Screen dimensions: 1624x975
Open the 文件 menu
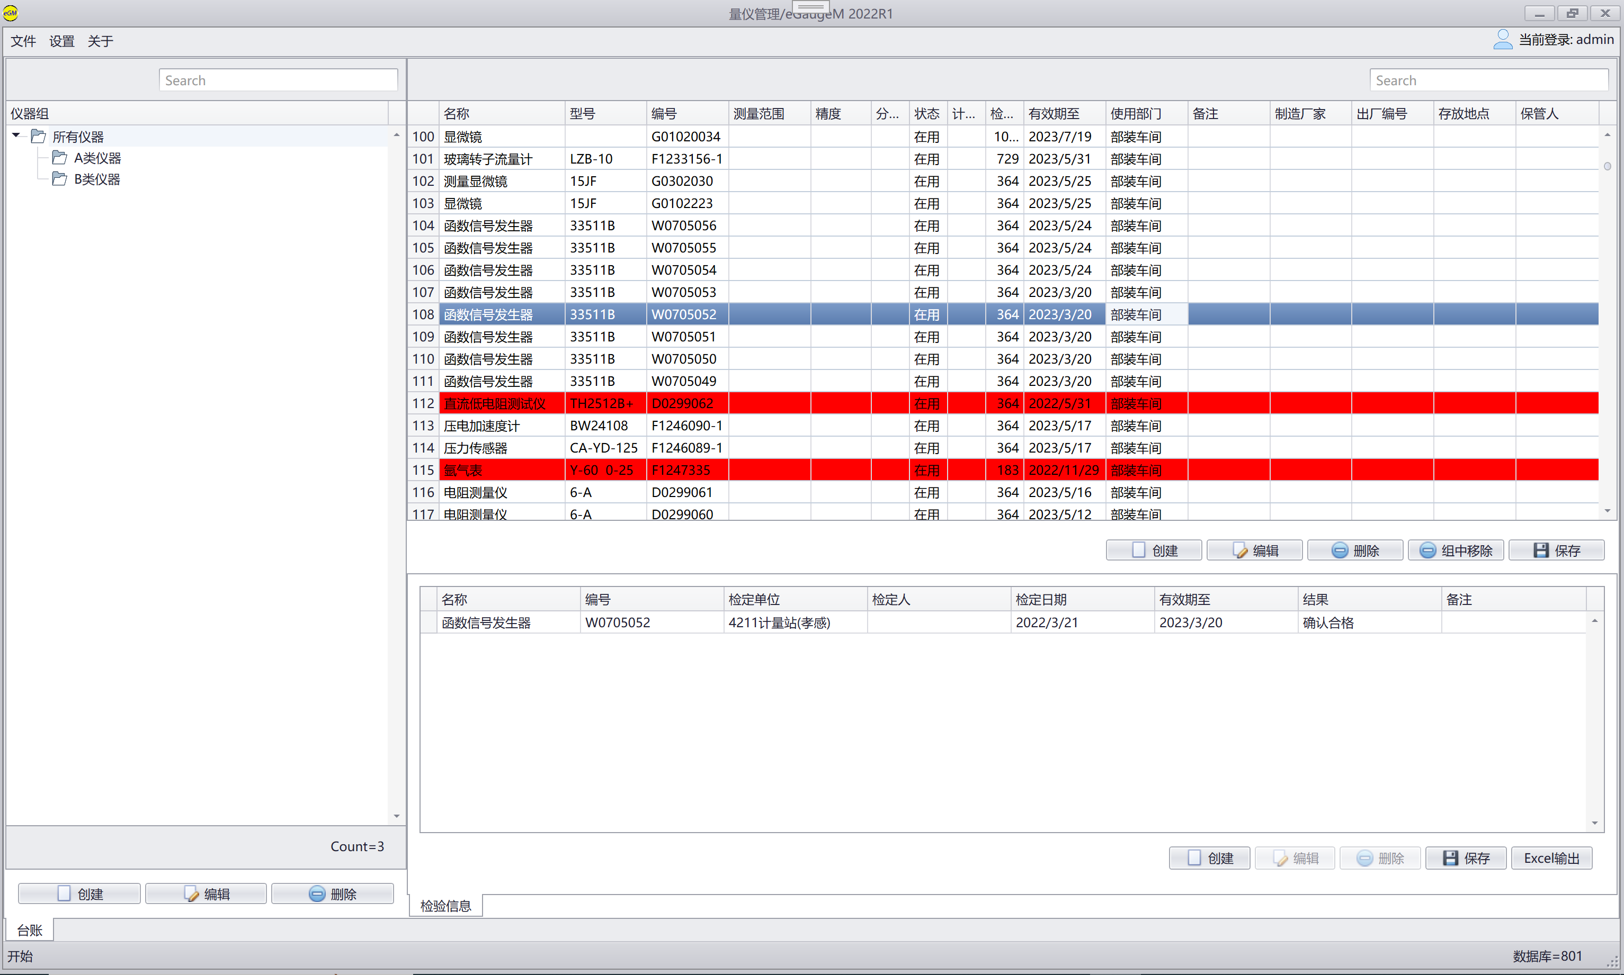23,41
